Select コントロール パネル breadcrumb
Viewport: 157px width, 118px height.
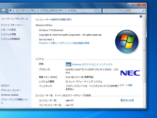coord(26,10)
